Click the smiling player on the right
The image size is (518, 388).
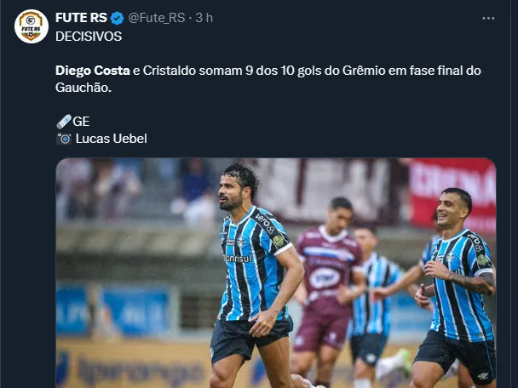click(458, 287)
